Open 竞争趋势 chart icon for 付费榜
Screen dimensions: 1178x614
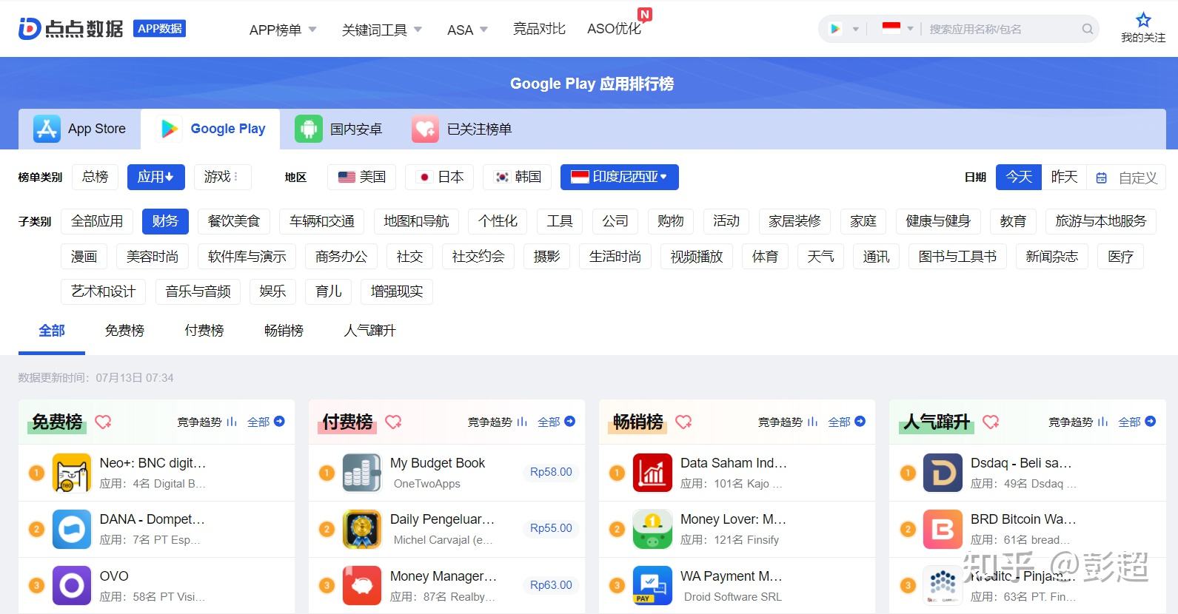(522, 422)
